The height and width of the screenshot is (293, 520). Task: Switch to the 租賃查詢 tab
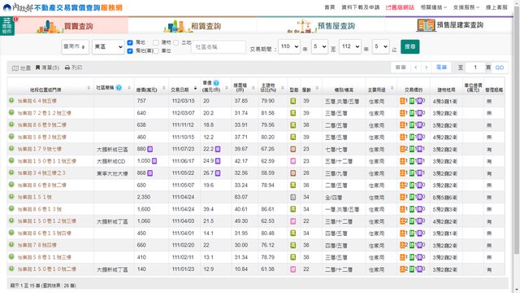(193, 26)
